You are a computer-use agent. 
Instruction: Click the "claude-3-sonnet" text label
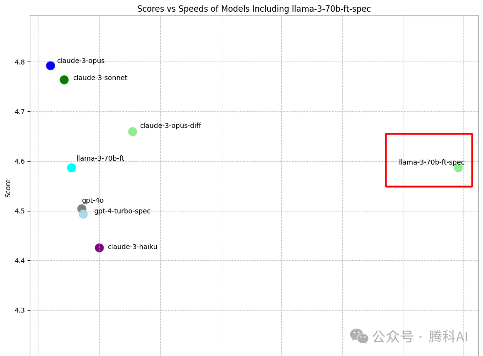pos(100,78)
